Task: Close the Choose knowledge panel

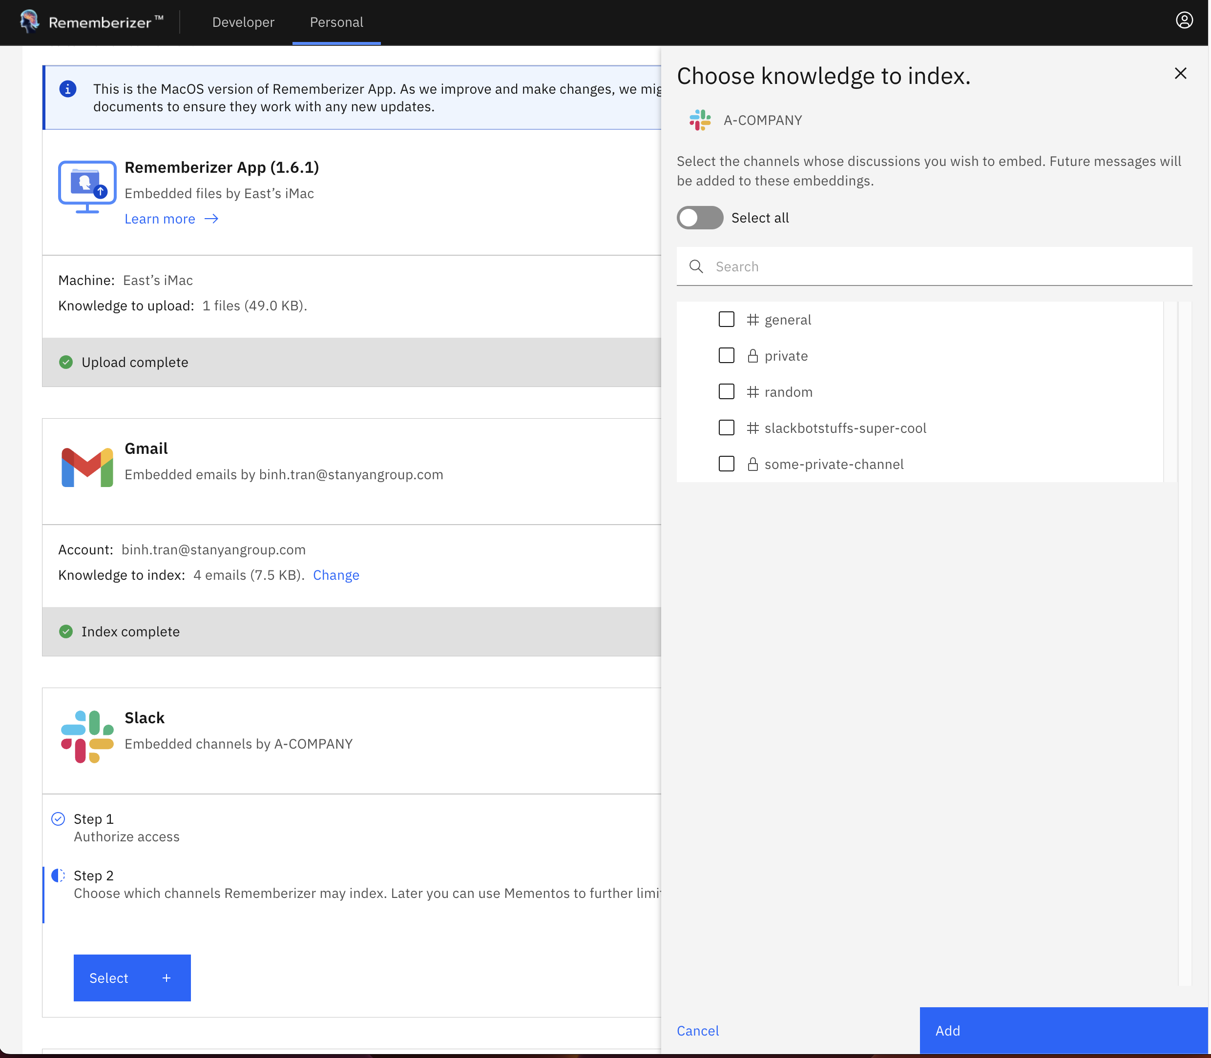Action: coord(1180,73)
